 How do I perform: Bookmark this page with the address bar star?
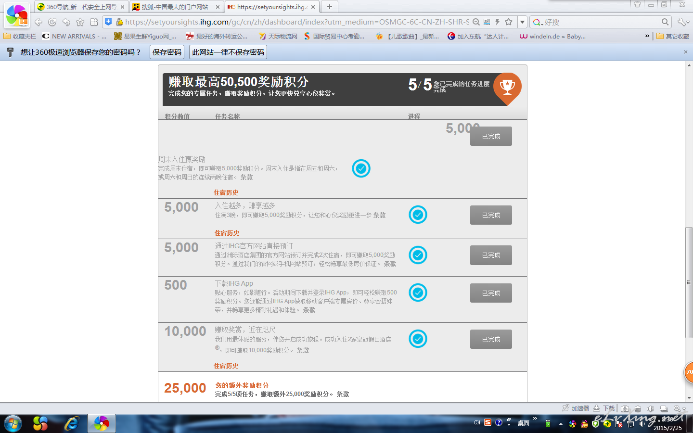click(x=509, y=22)
